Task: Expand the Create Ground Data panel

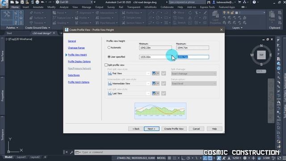Action: (x=38, y=28)
